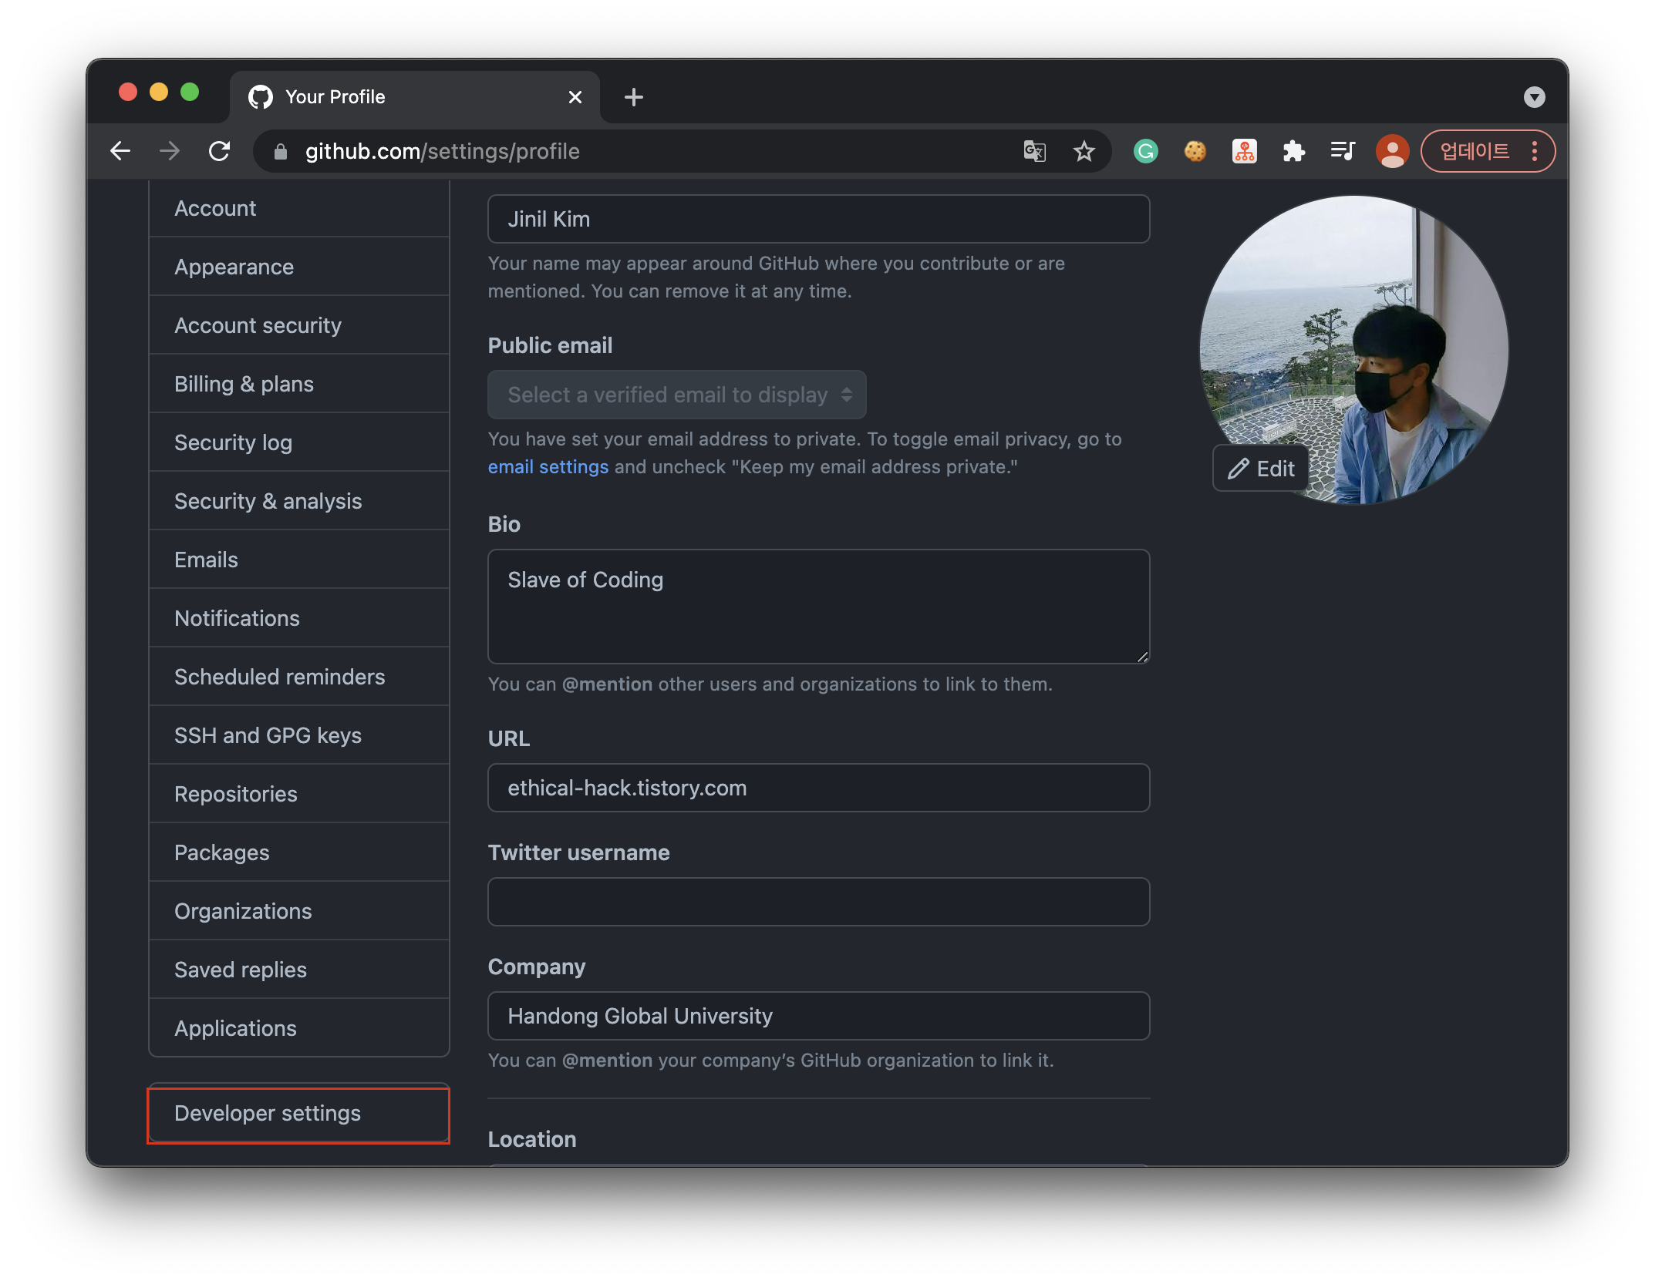Open Appearance settings

coord(299,267)
